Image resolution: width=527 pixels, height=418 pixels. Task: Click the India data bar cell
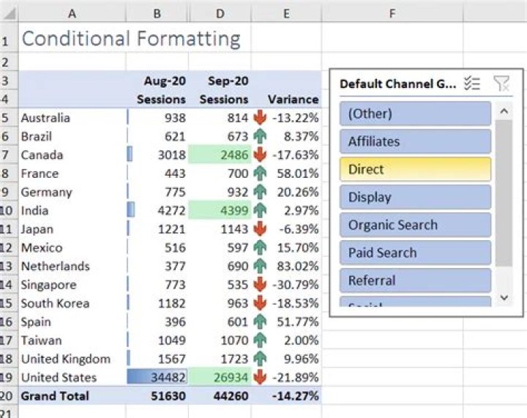tap(157, 211)
